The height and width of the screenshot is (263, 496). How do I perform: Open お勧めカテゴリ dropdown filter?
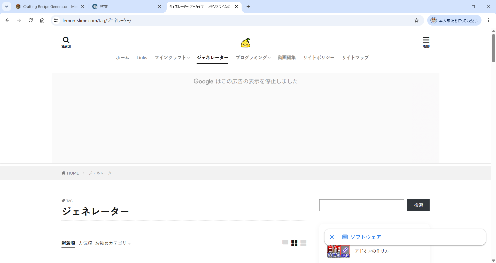coord(113,243)
